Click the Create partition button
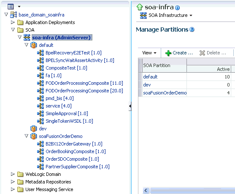This screenshot has height=194, width=235. point(179,53)
